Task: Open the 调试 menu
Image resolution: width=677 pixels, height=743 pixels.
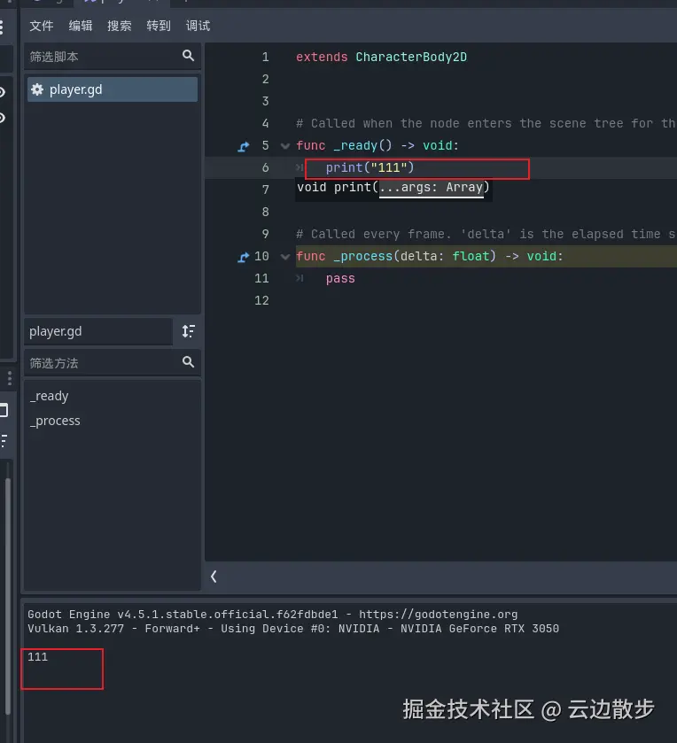Action: click(x=198, y=26)
